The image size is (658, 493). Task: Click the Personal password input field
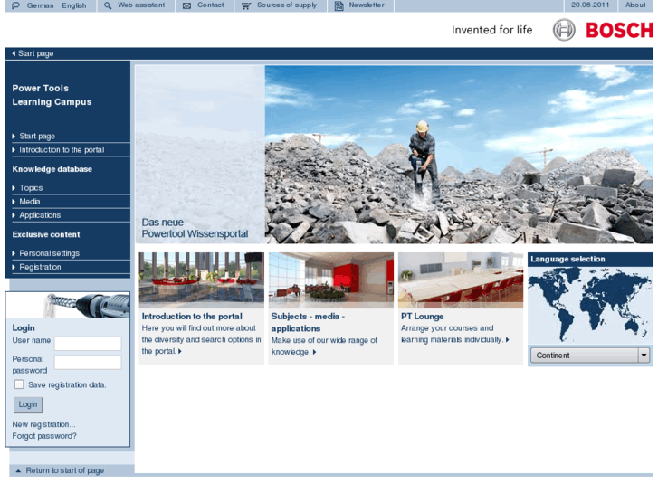coord(88,363)
